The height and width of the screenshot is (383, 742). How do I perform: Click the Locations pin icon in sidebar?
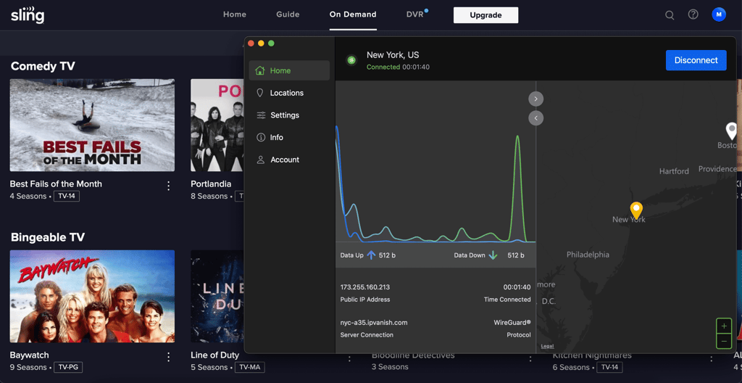point(260,93)
